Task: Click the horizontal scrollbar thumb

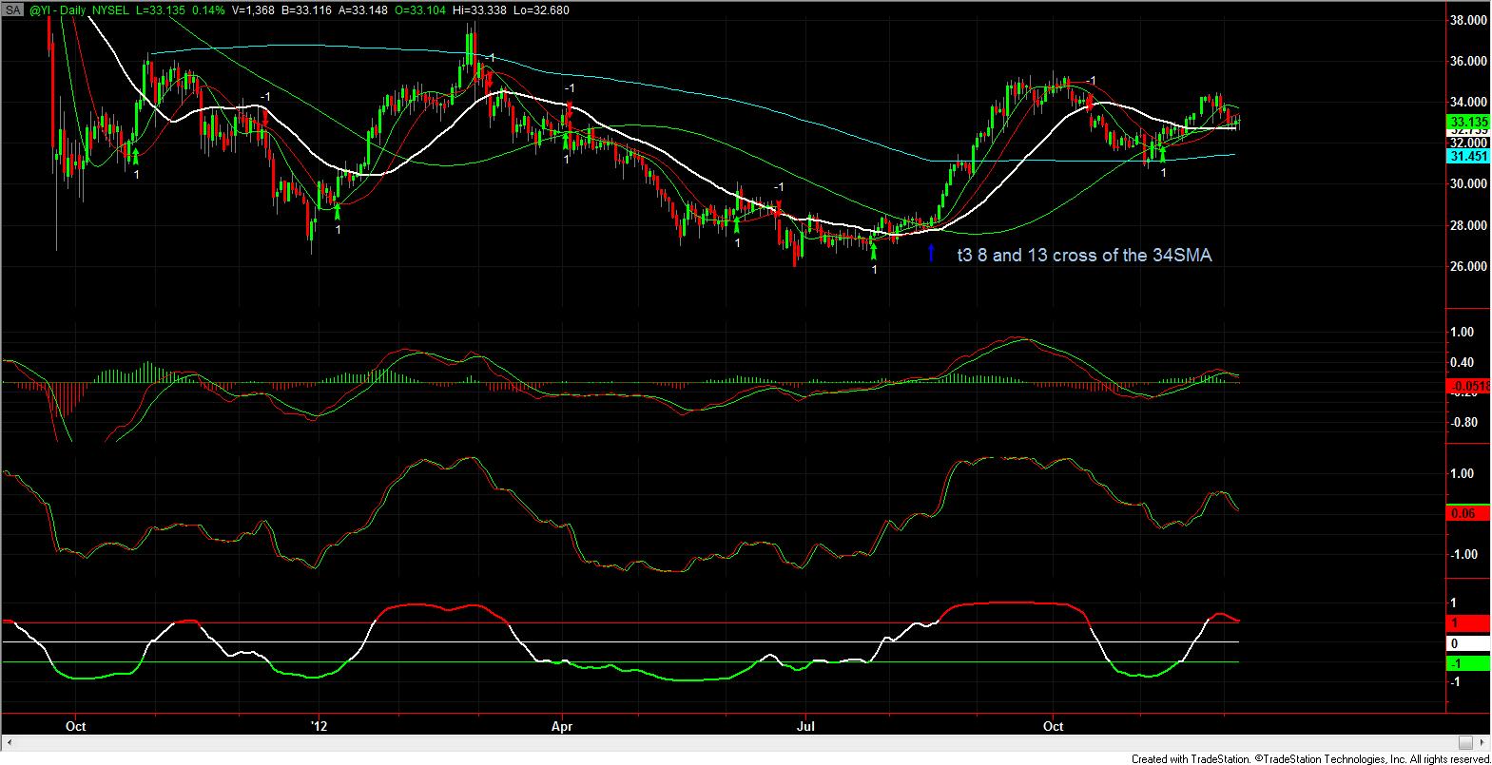Action: [1464, 742]
